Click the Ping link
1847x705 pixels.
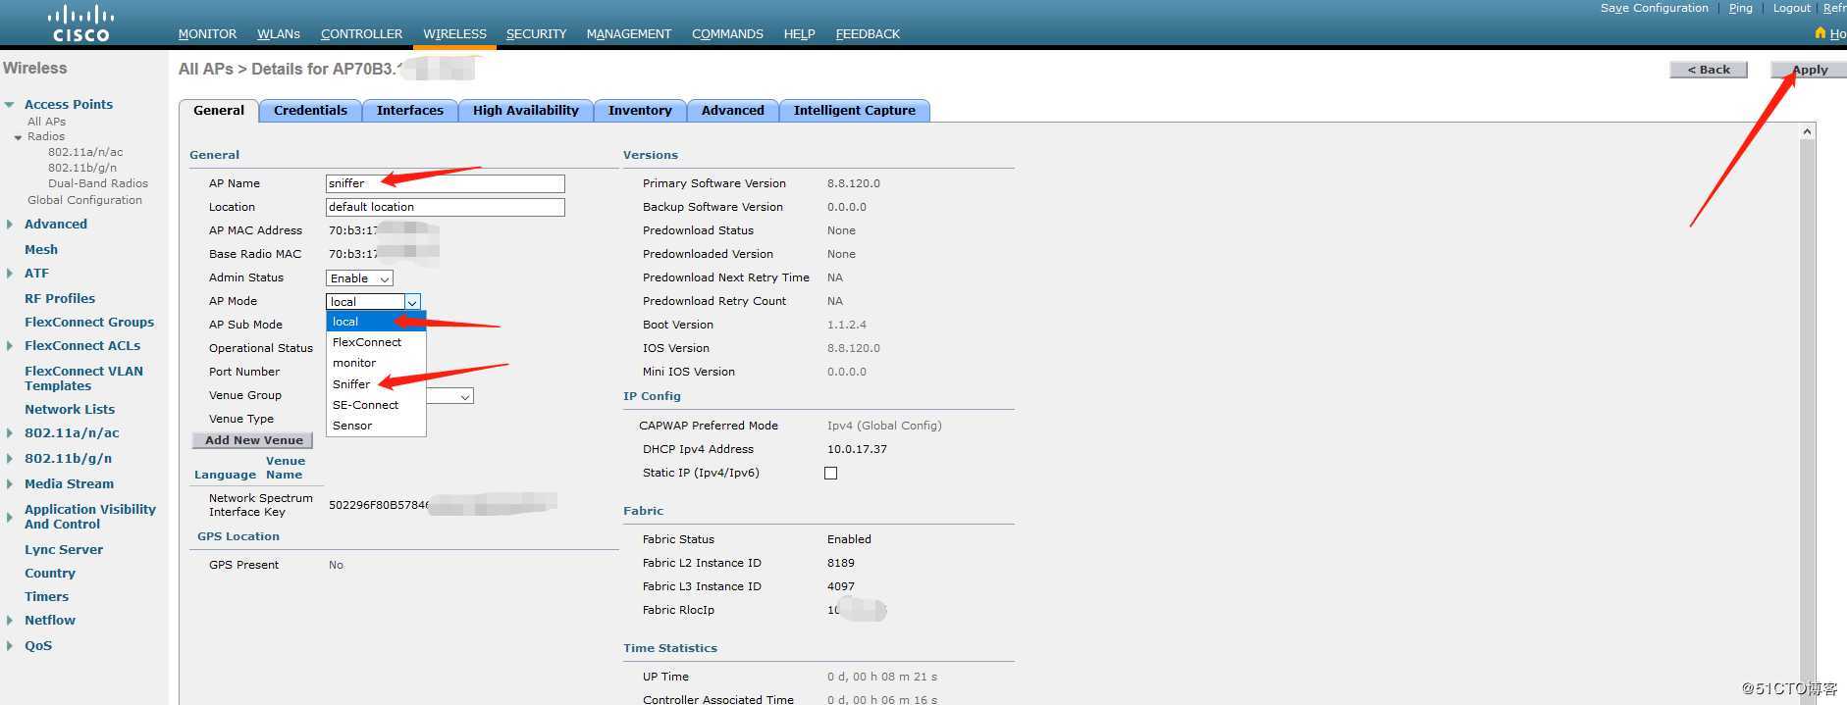coord(1740,8)
